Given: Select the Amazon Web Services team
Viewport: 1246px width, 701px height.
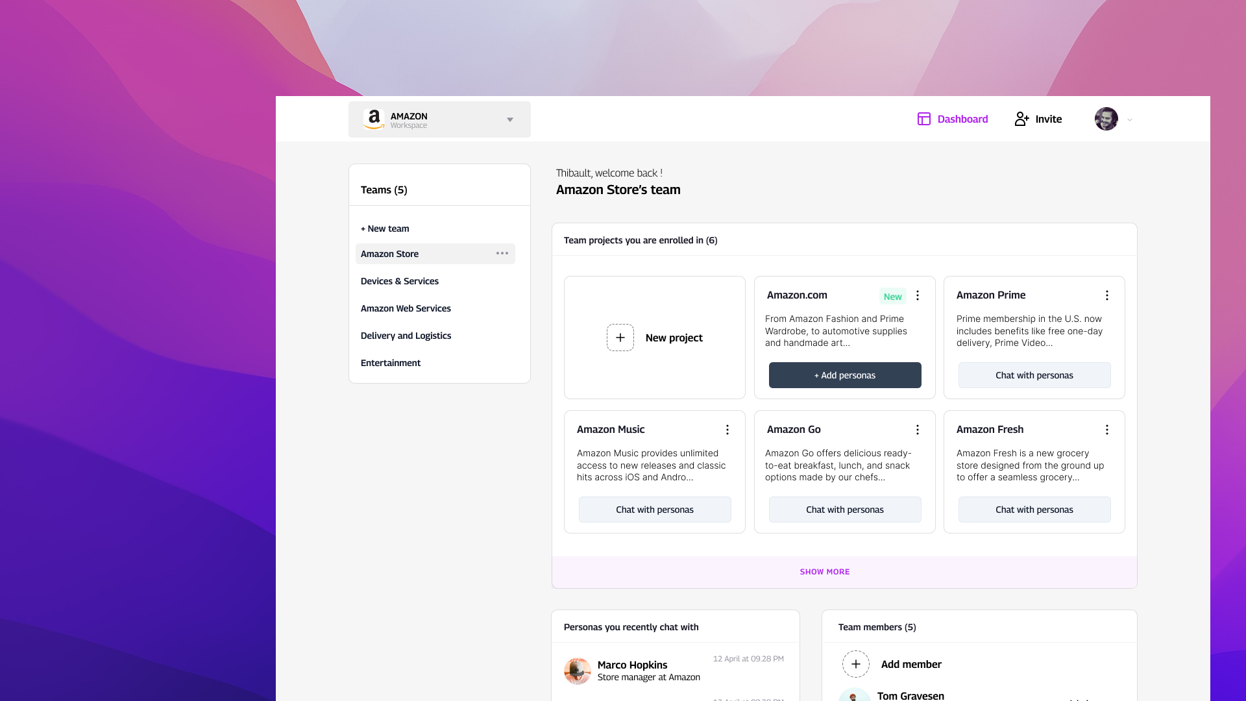Looking at the screenshot, I should 406,308.
